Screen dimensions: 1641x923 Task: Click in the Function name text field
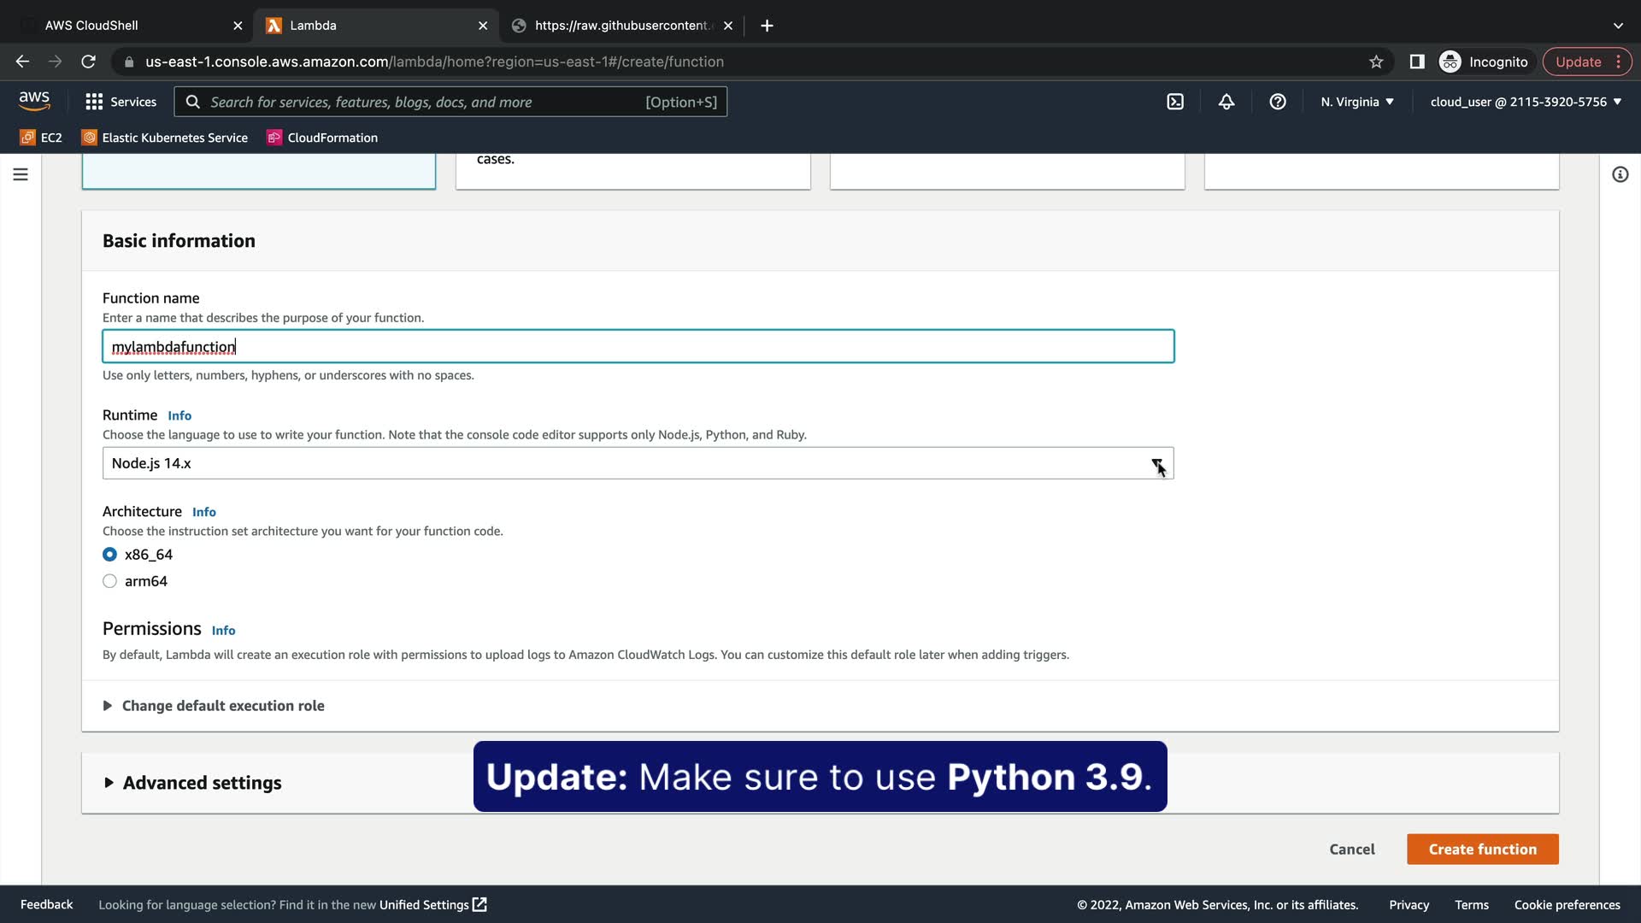click(638, 347)
